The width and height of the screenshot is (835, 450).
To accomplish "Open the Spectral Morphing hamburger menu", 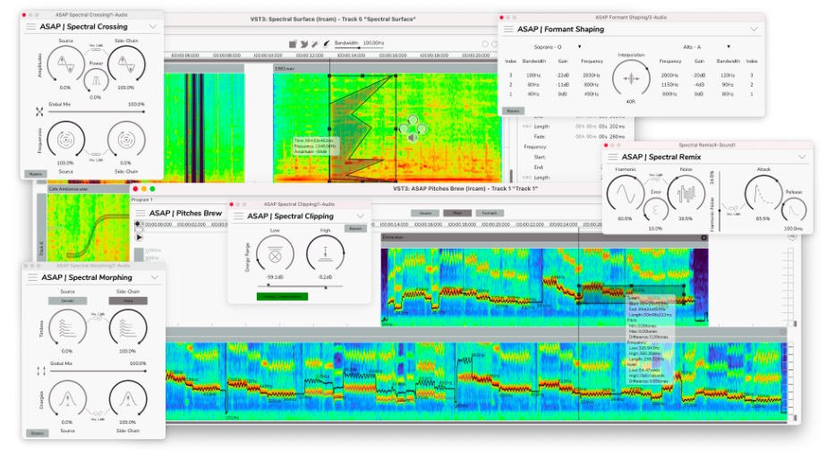I will point(32,277).
